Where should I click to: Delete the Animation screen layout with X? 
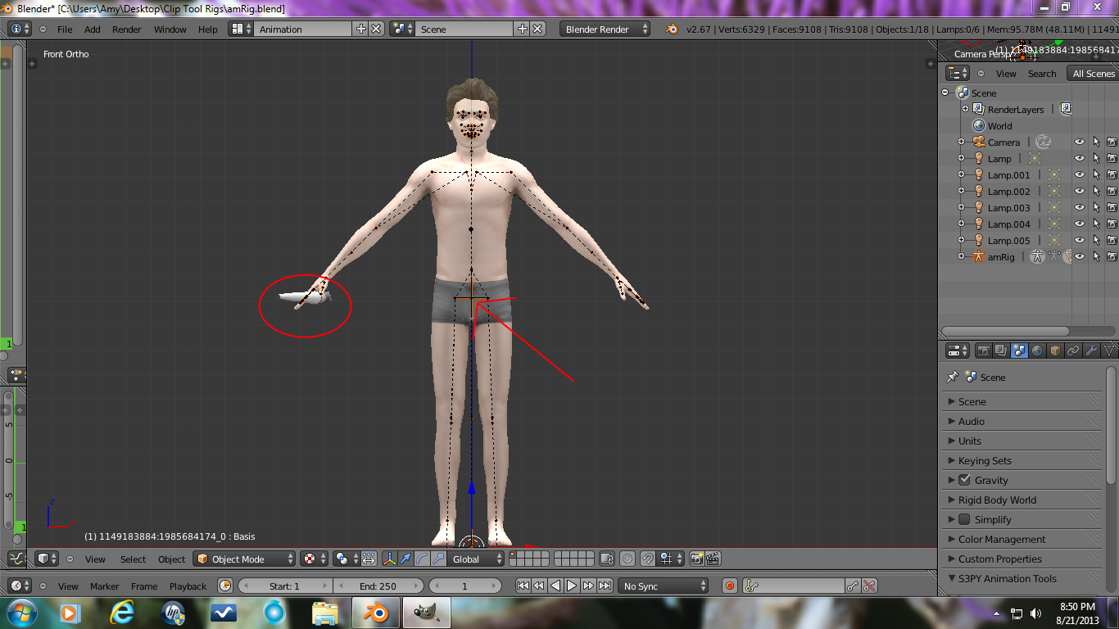point(376,29)
